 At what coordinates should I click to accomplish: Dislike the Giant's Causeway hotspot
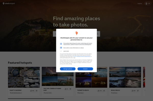(36, 90)
